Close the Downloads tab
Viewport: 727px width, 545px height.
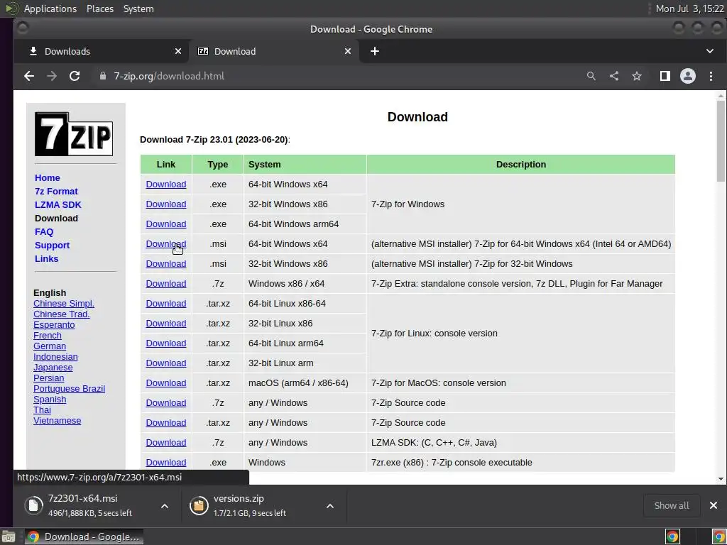point(178,51)
